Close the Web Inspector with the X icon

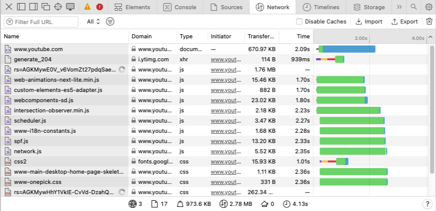tap(9, 7)
